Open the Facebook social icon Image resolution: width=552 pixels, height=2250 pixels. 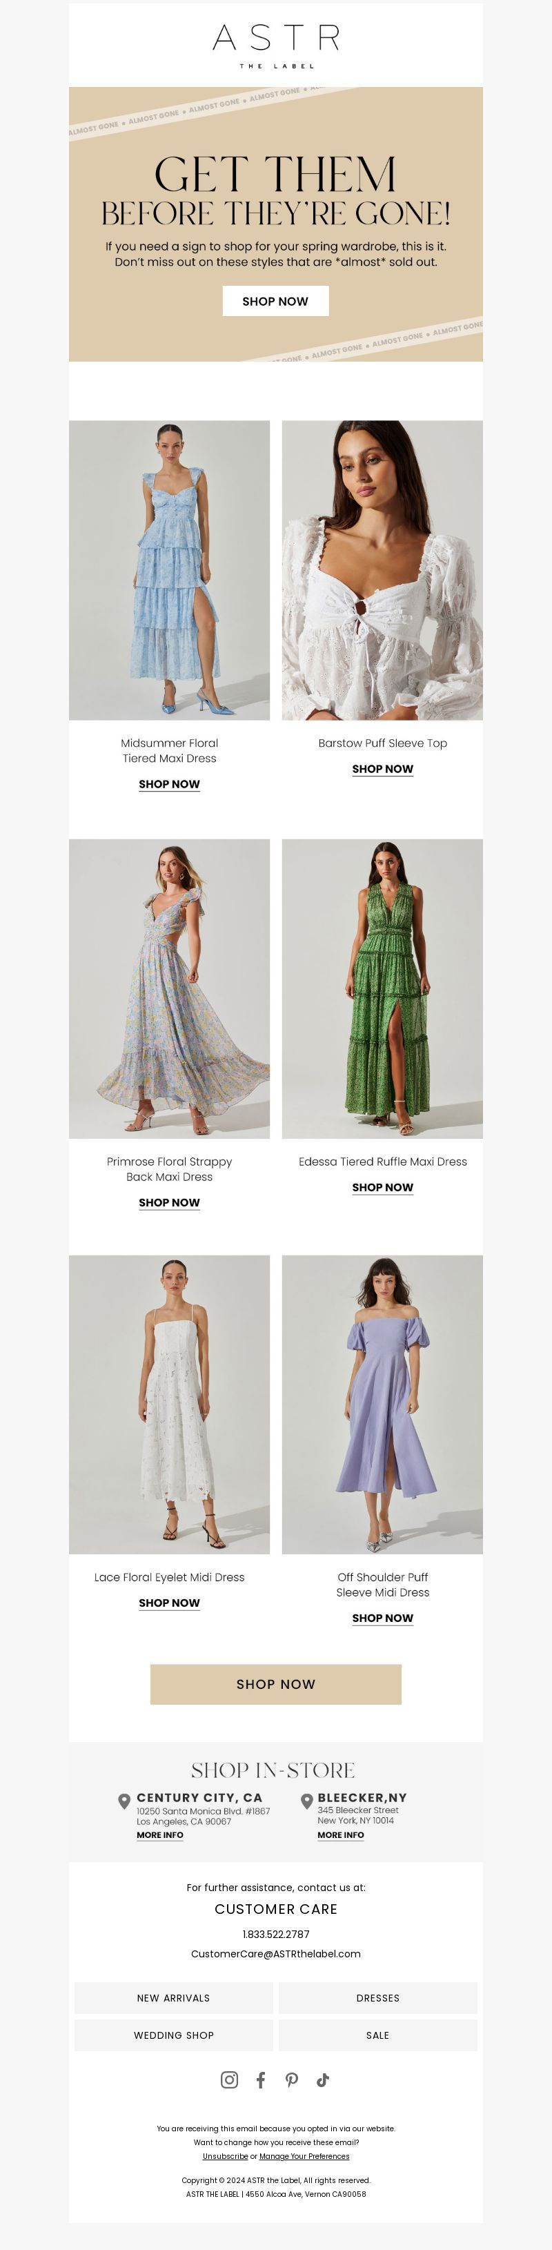point(260,2079)
